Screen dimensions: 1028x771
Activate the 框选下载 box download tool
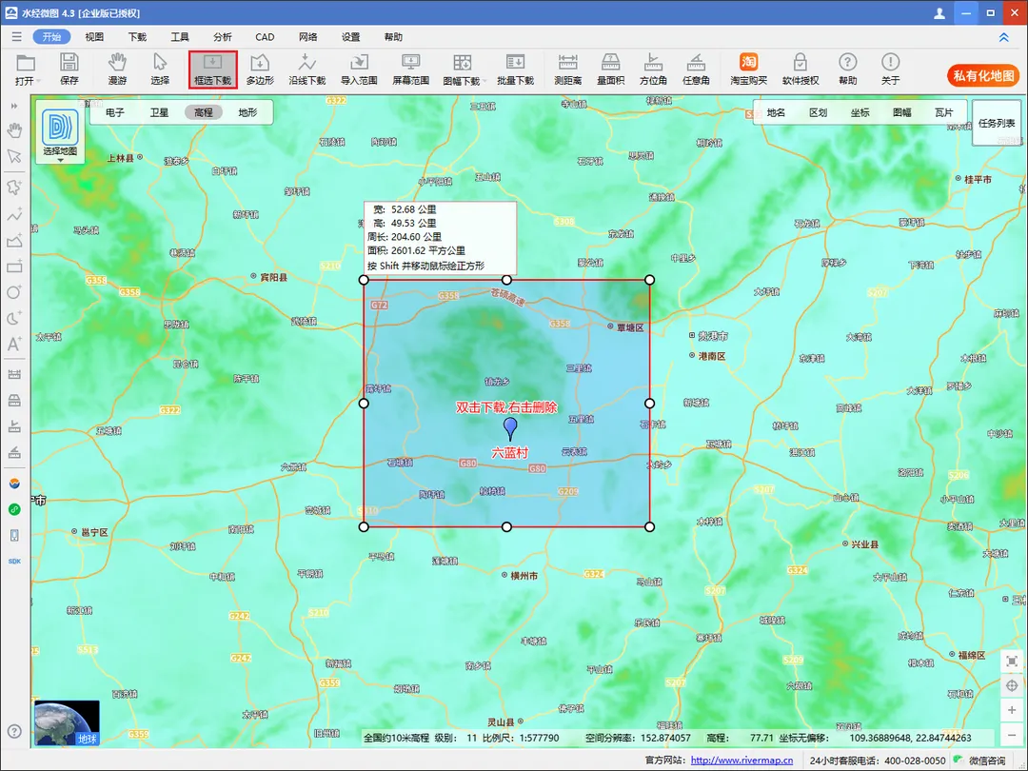pos(212,69)
